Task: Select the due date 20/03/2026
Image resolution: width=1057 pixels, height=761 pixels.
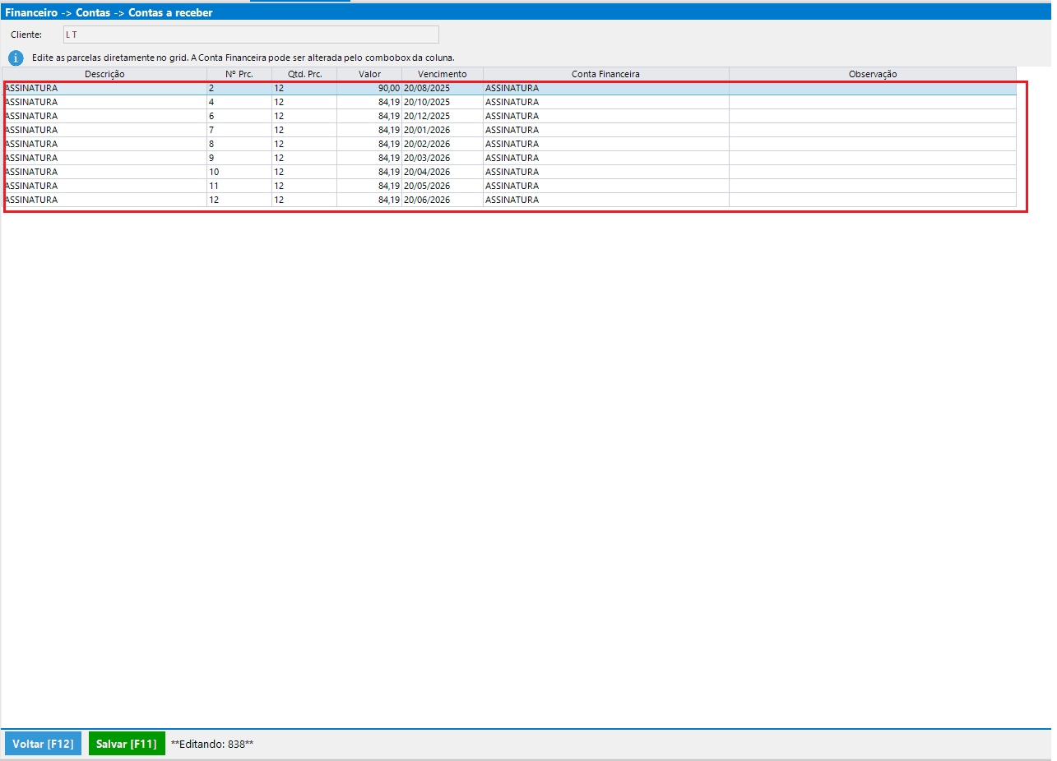Action: [443, 158]
